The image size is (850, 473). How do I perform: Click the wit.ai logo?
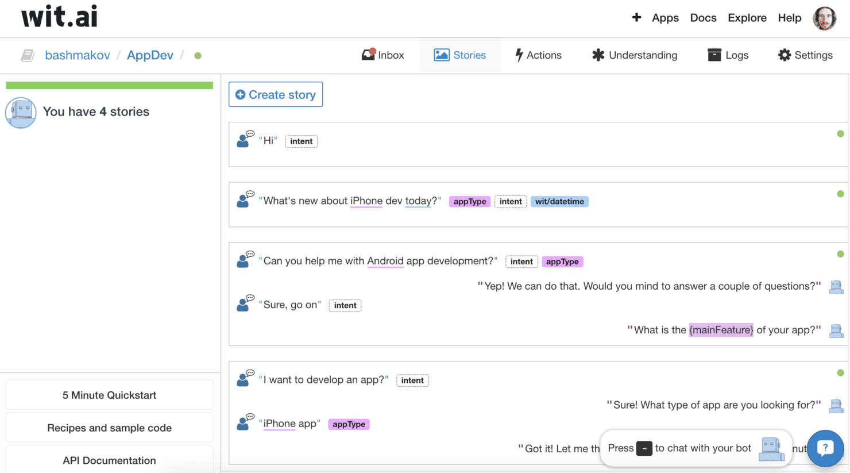[60, 17]
